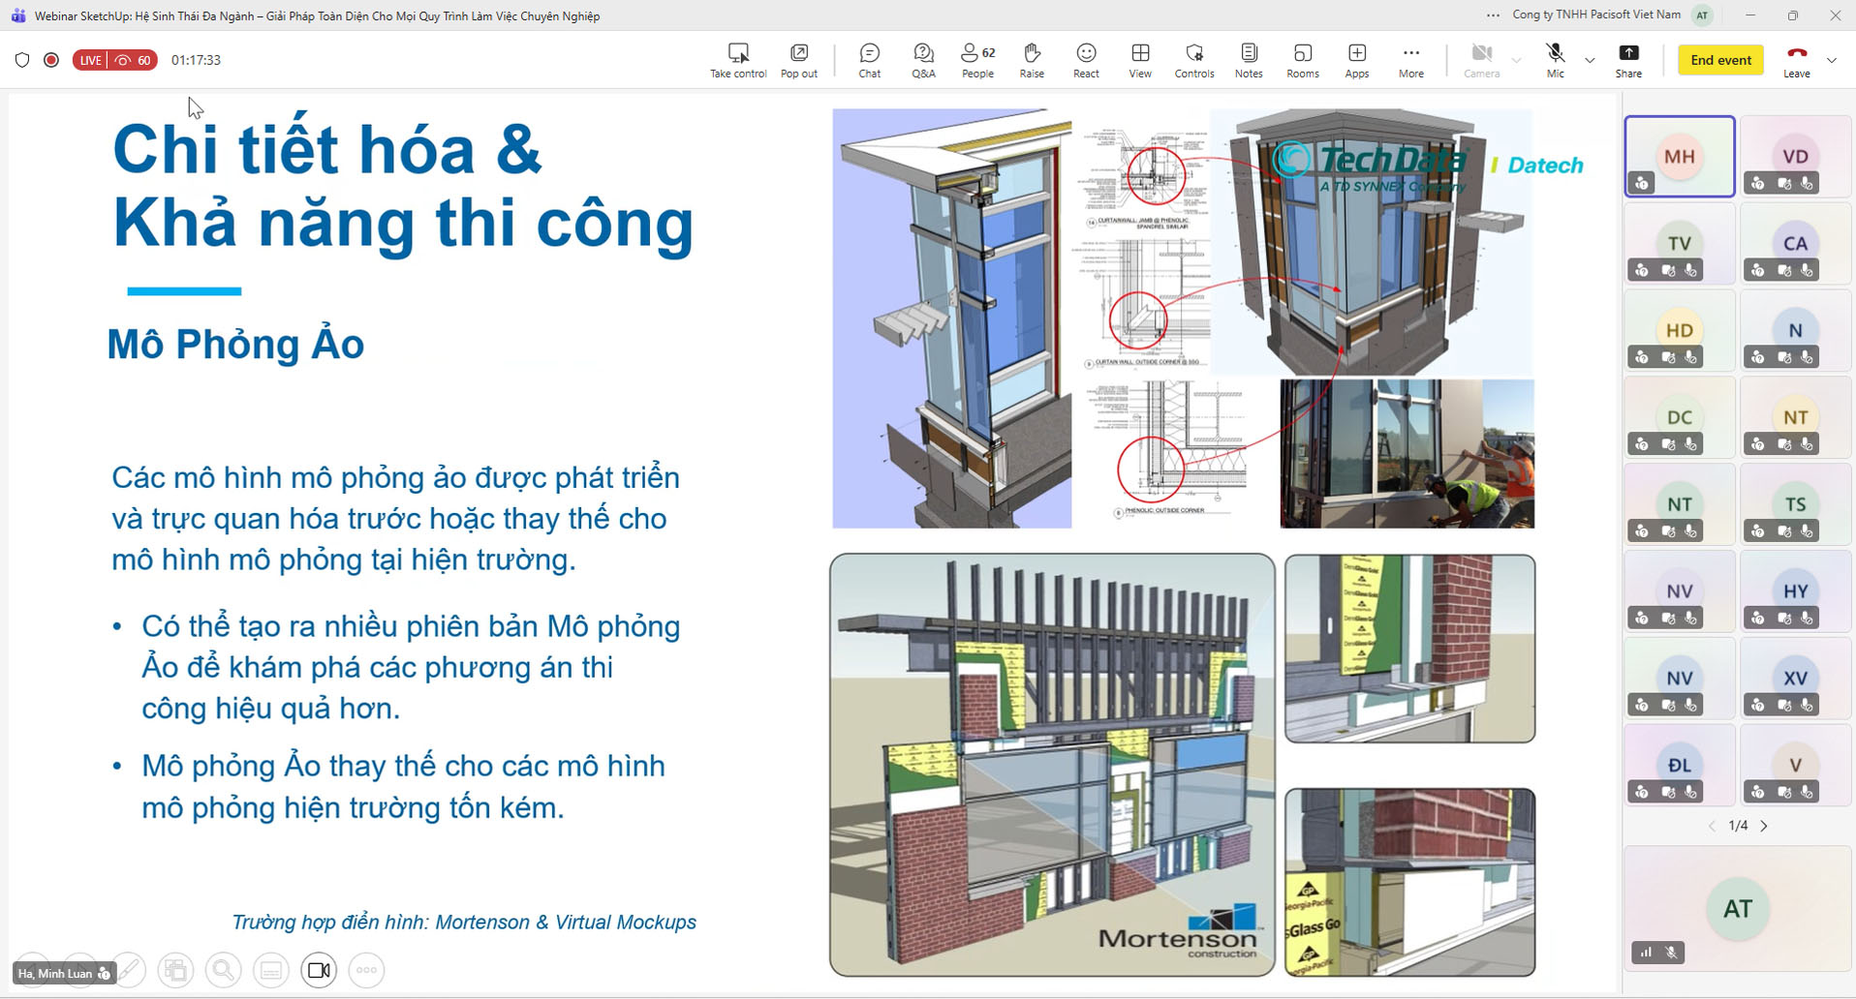Open the React emoji menu
This screenshot has width=1856, height=999.
1086,60
